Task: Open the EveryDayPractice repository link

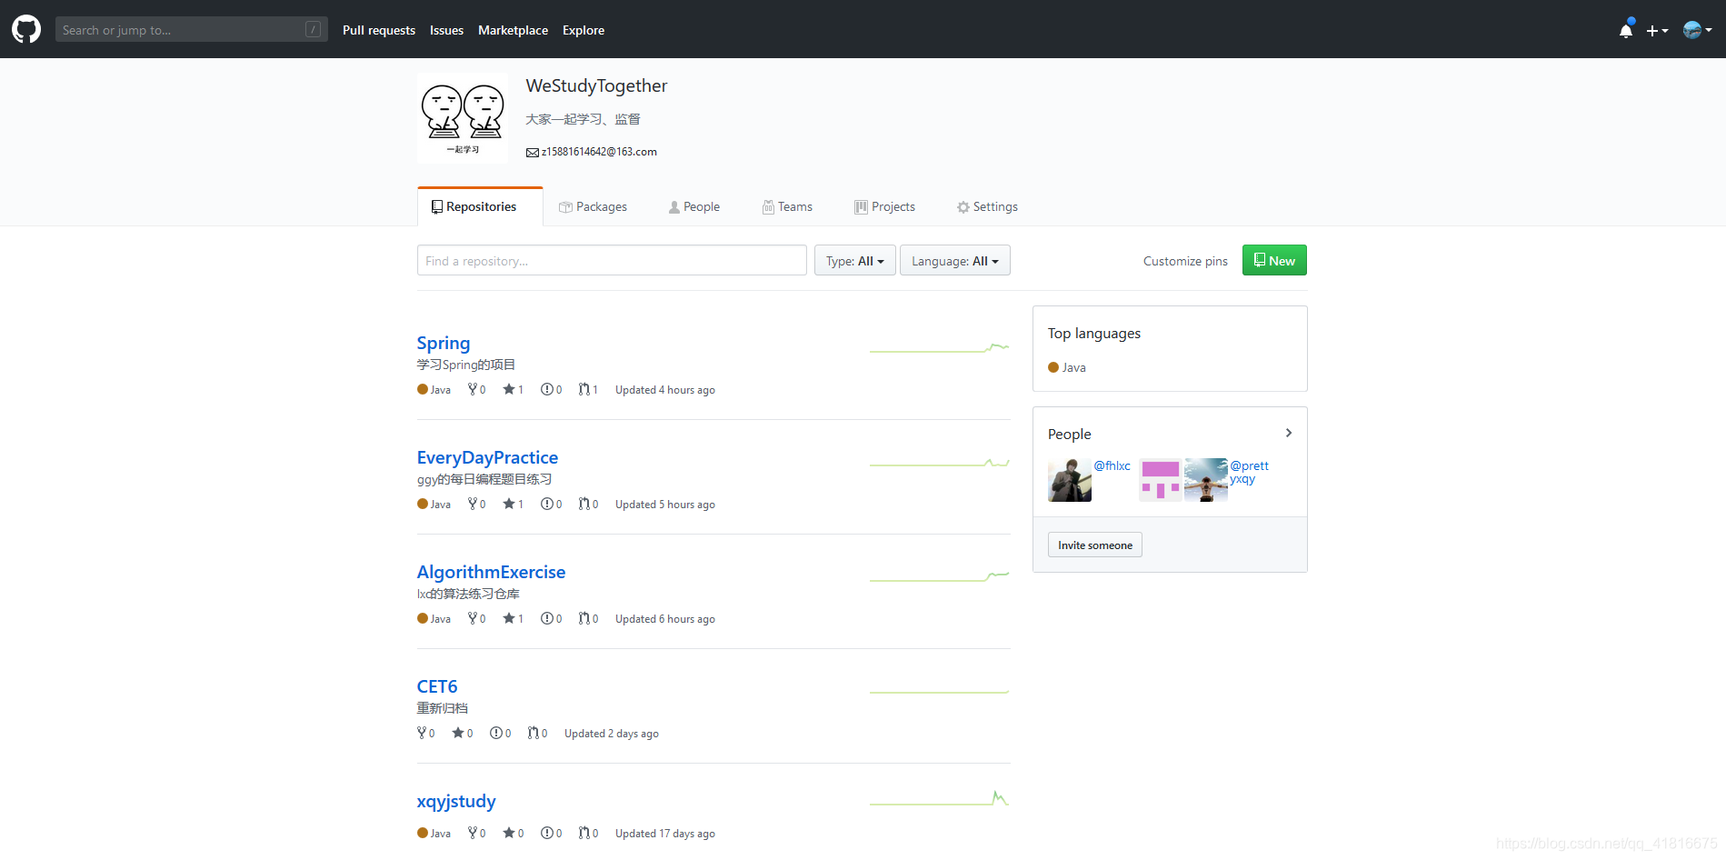Action: 487,457
